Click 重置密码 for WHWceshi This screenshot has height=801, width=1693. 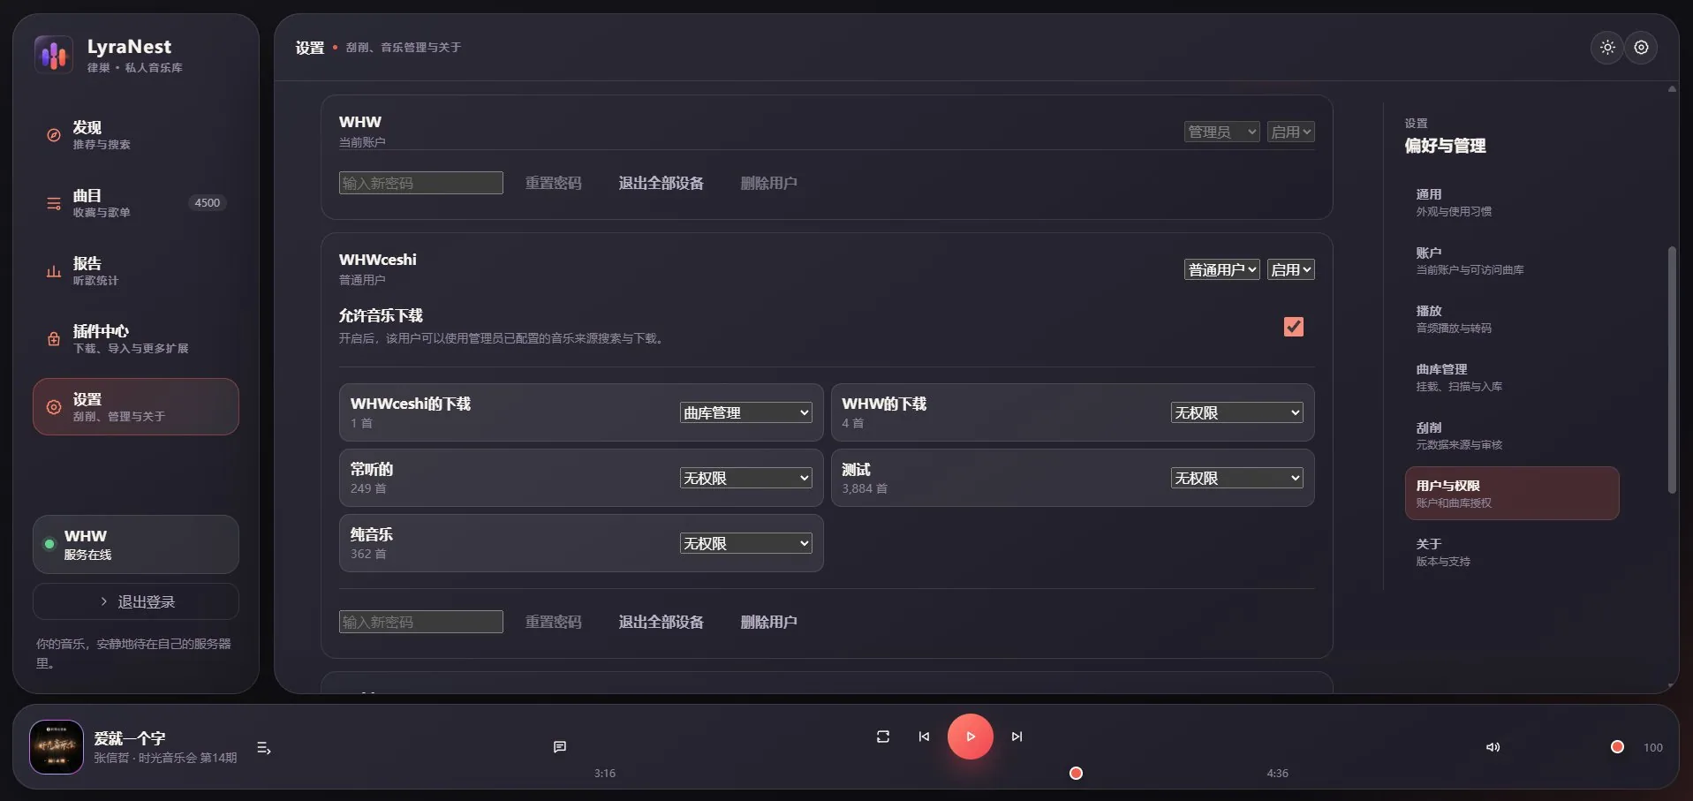tap(553, 622)
